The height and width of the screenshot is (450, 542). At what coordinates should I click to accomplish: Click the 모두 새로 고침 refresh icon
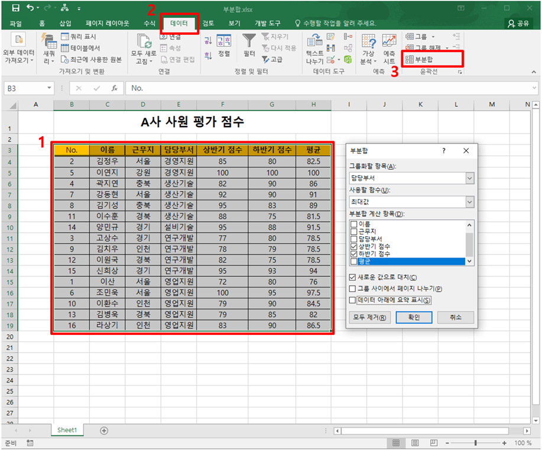pos(144,41)
